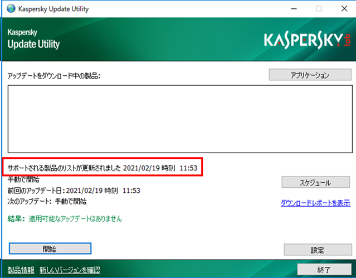Image resolution: width=356 pixels, height=278 pixels.
Task: Click the サポートされる製品のリストが更新されました status text
Action: pos(64,168)
